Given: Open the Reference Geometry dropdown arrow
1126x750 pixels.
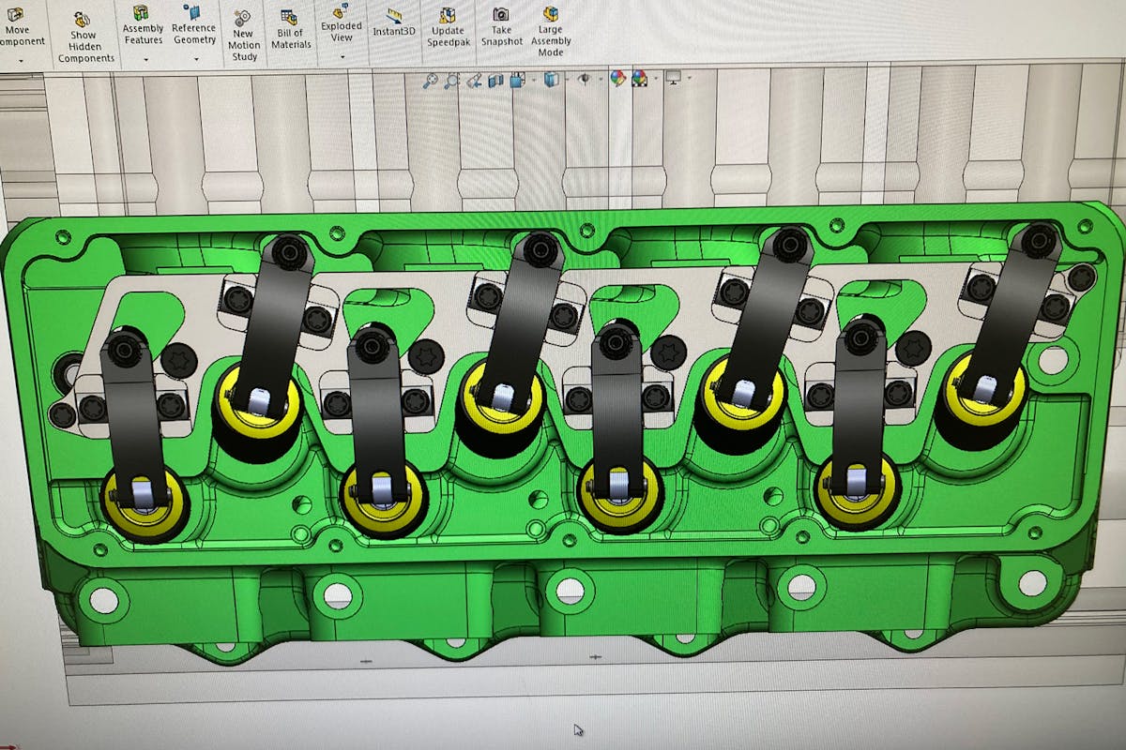Looking at the screenshot, I should click(196, 59).
